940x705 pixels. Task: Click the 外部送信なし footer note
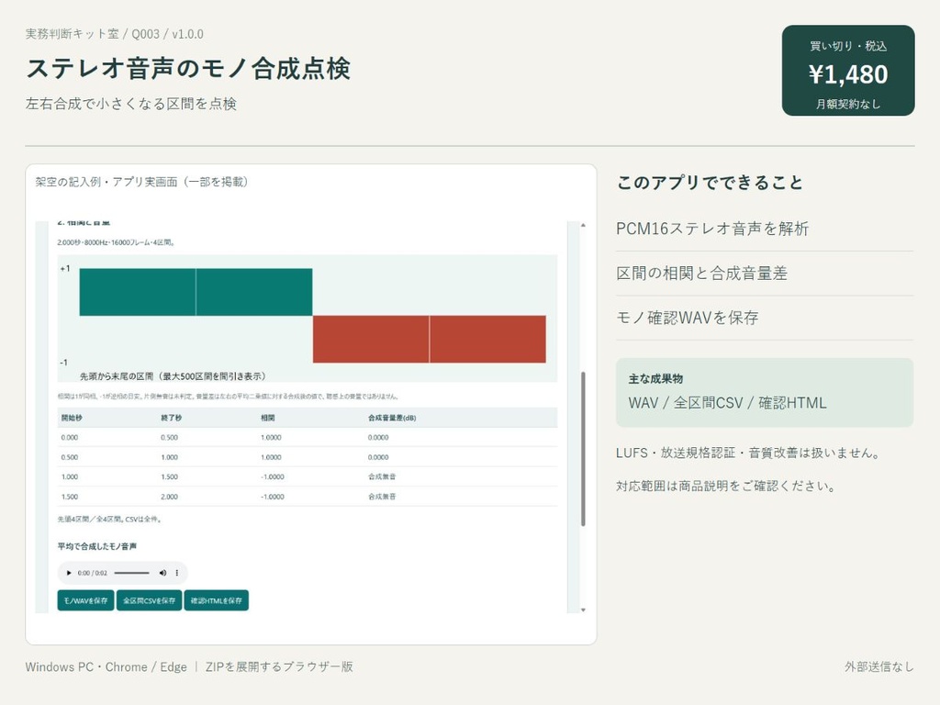tap(879, 666)
